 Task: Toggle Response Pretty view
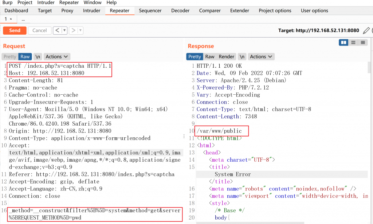pos(195,56)
